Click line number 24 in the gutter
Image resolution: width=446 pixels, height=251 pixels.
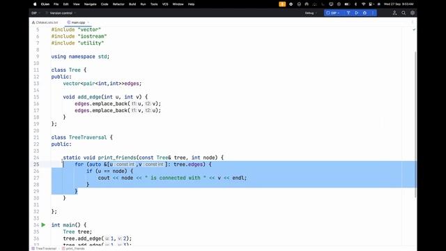click(x=36, y=158)
